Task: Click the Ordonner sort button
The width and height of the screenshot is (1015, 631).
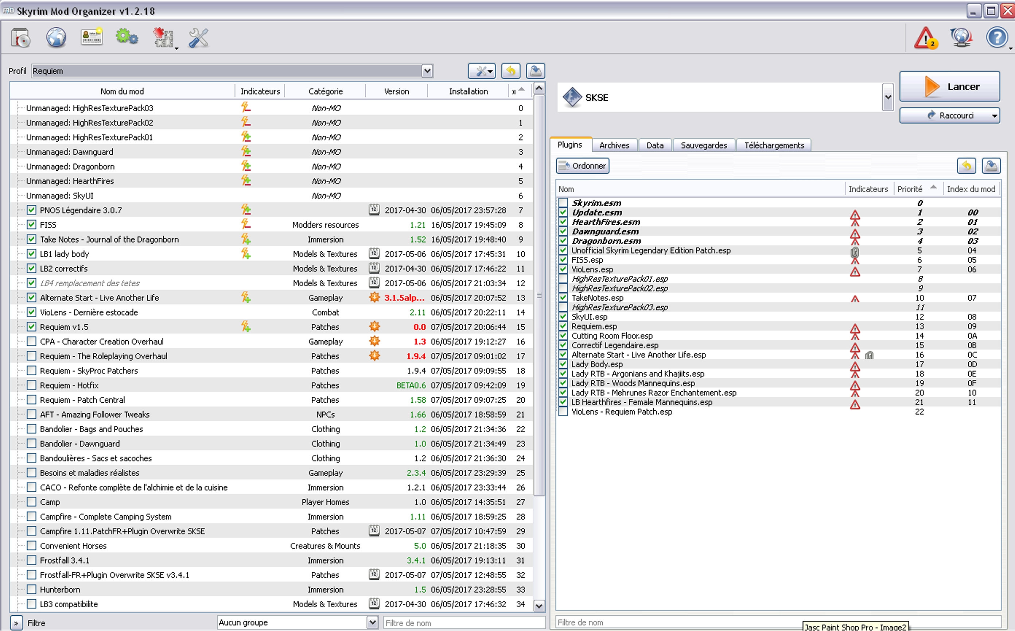Action: tap(582, 166)
